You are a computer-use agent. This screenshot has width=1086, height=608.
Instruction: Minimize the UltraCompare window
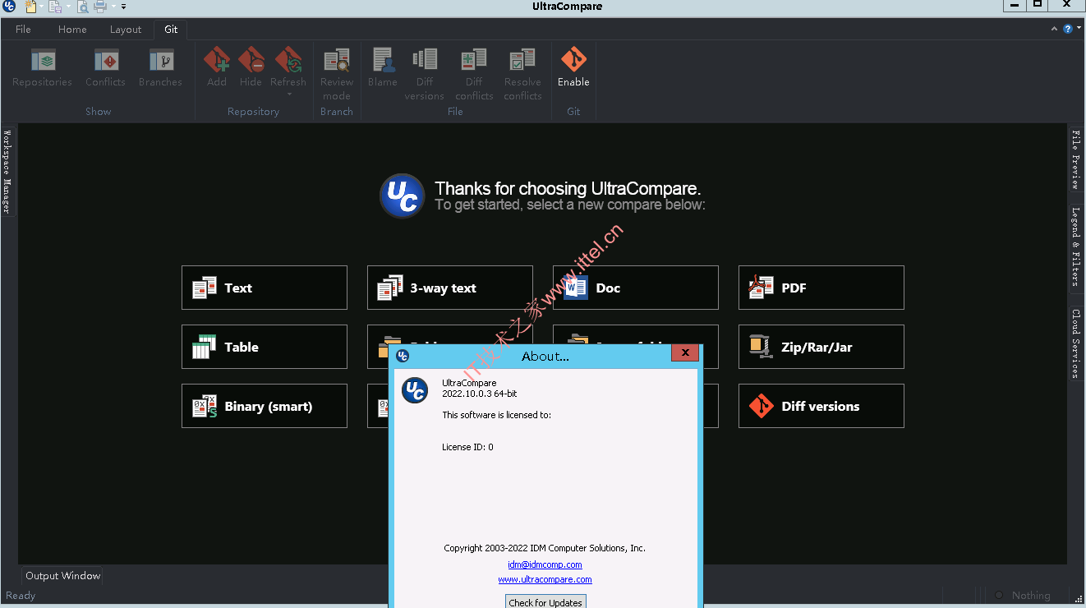click(x=1015, y=6)
